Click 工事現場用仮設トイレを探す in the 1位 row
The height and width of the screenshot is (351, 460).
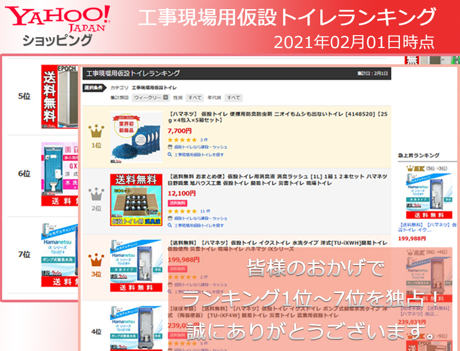point(199,154)
